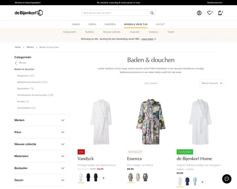Open the HEREN menu
Image resolution: width=237 pixels, height=189 pixels.
click(92, 24)
